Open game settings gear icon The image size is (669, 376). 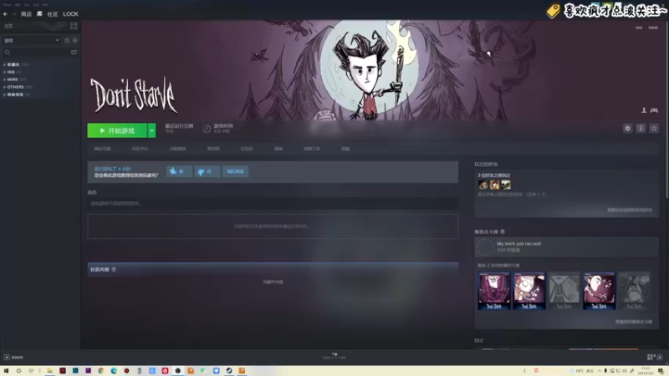[627, 129]
